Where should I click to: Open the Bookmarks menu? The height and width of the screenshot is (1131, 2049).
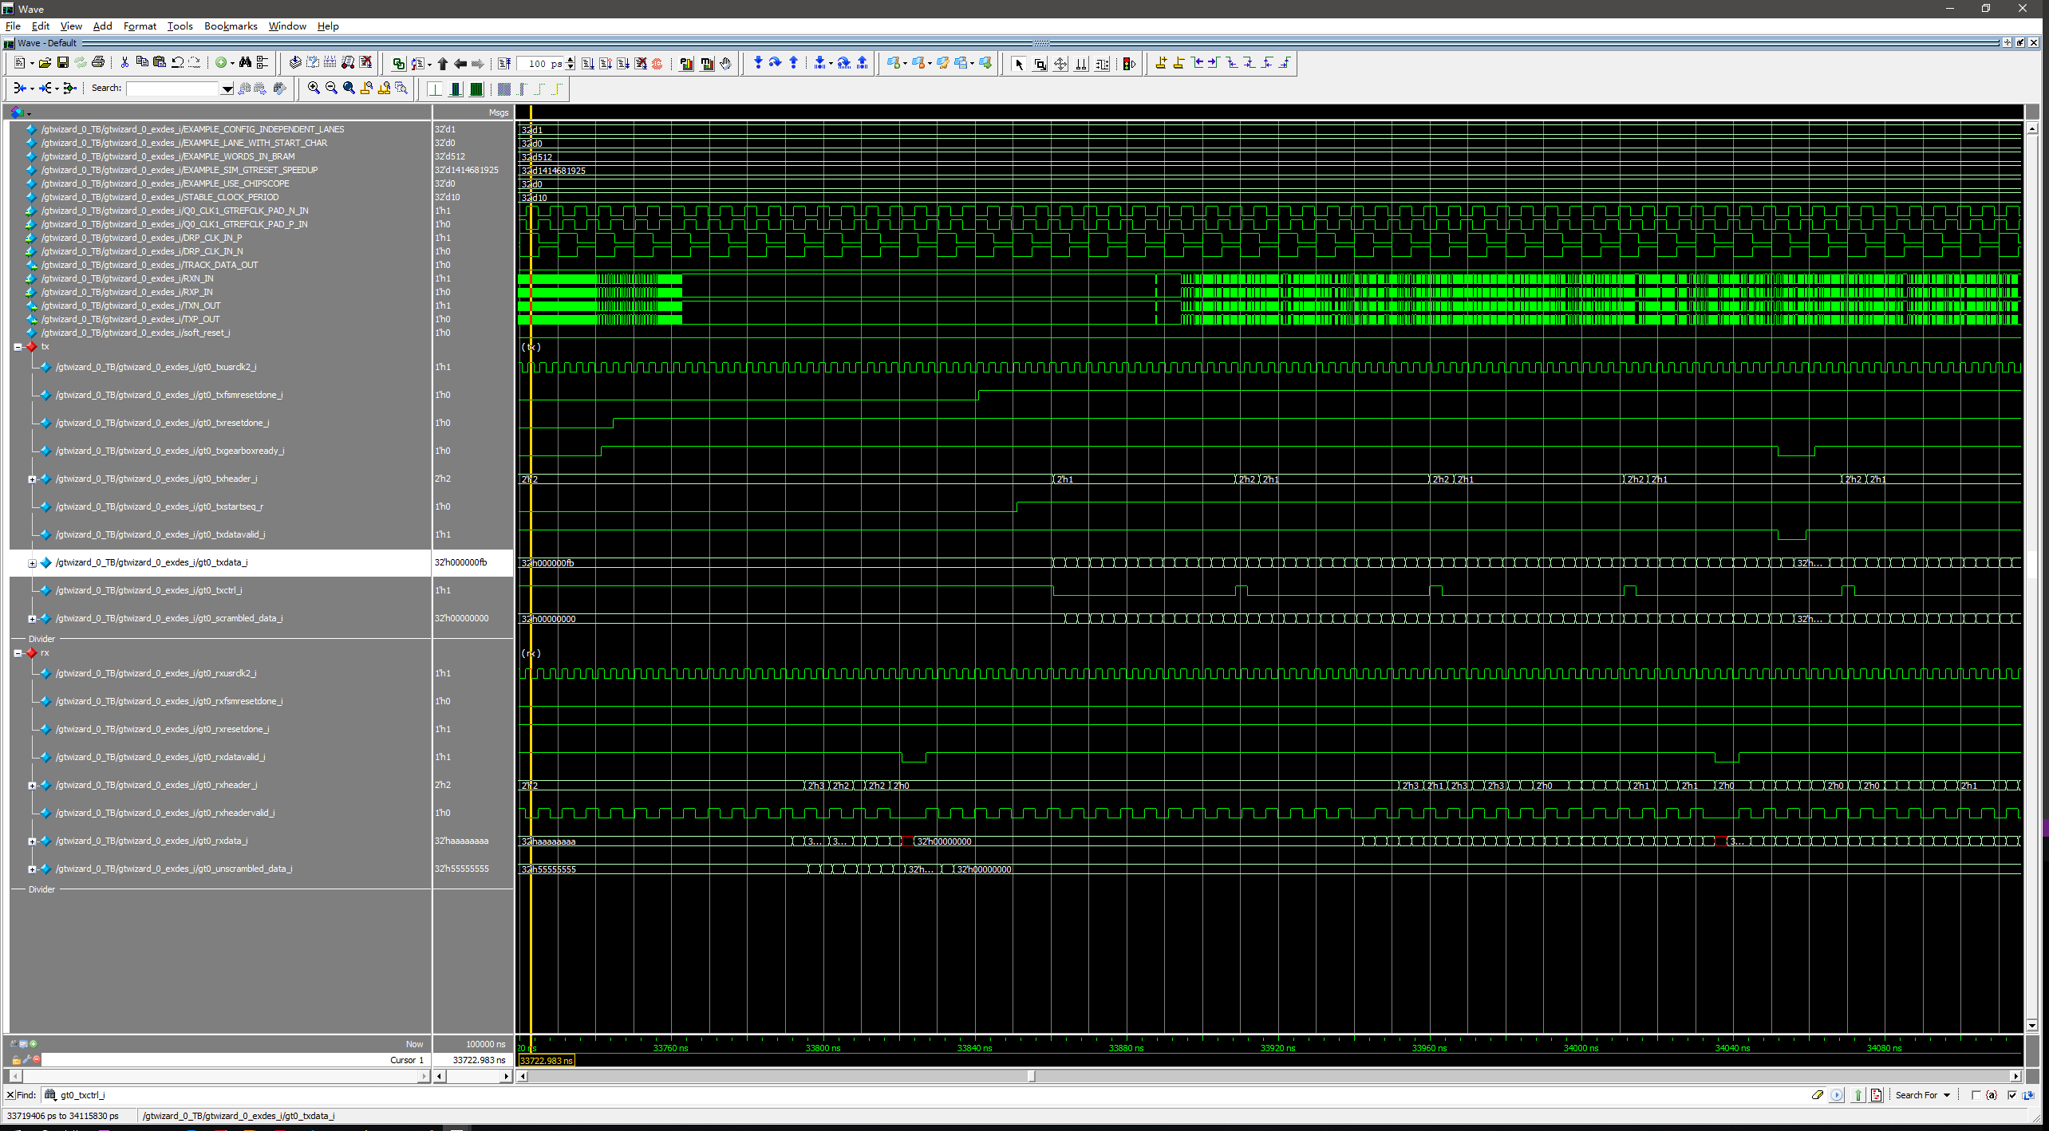point(231,26)
